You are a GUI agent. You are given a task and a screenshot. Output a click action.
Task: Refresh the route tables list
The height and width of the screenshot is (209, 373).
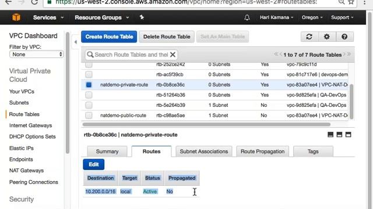click(309, 37)
